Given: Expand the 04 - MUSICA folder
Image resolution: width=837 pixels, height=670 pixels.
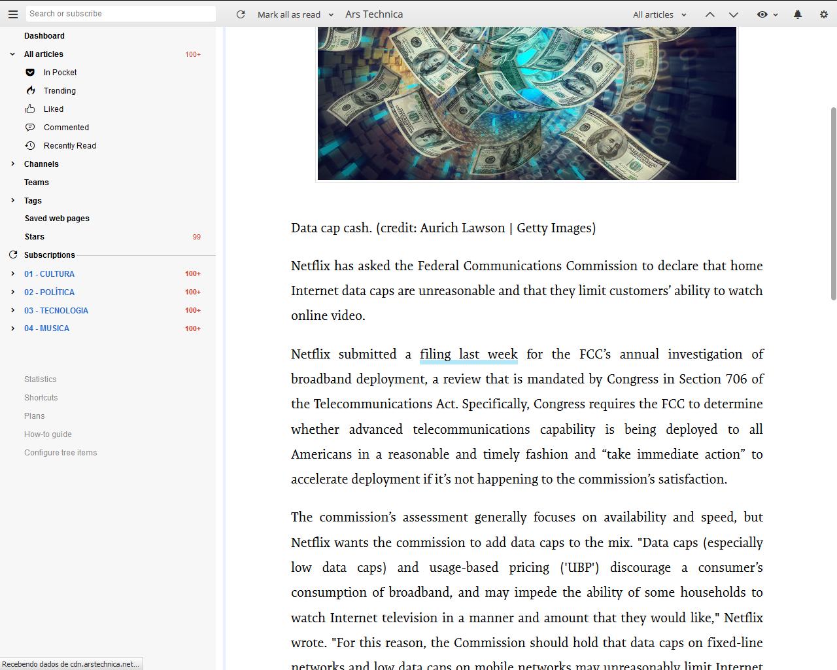Looking at the screenshot, I should (12, 328).
